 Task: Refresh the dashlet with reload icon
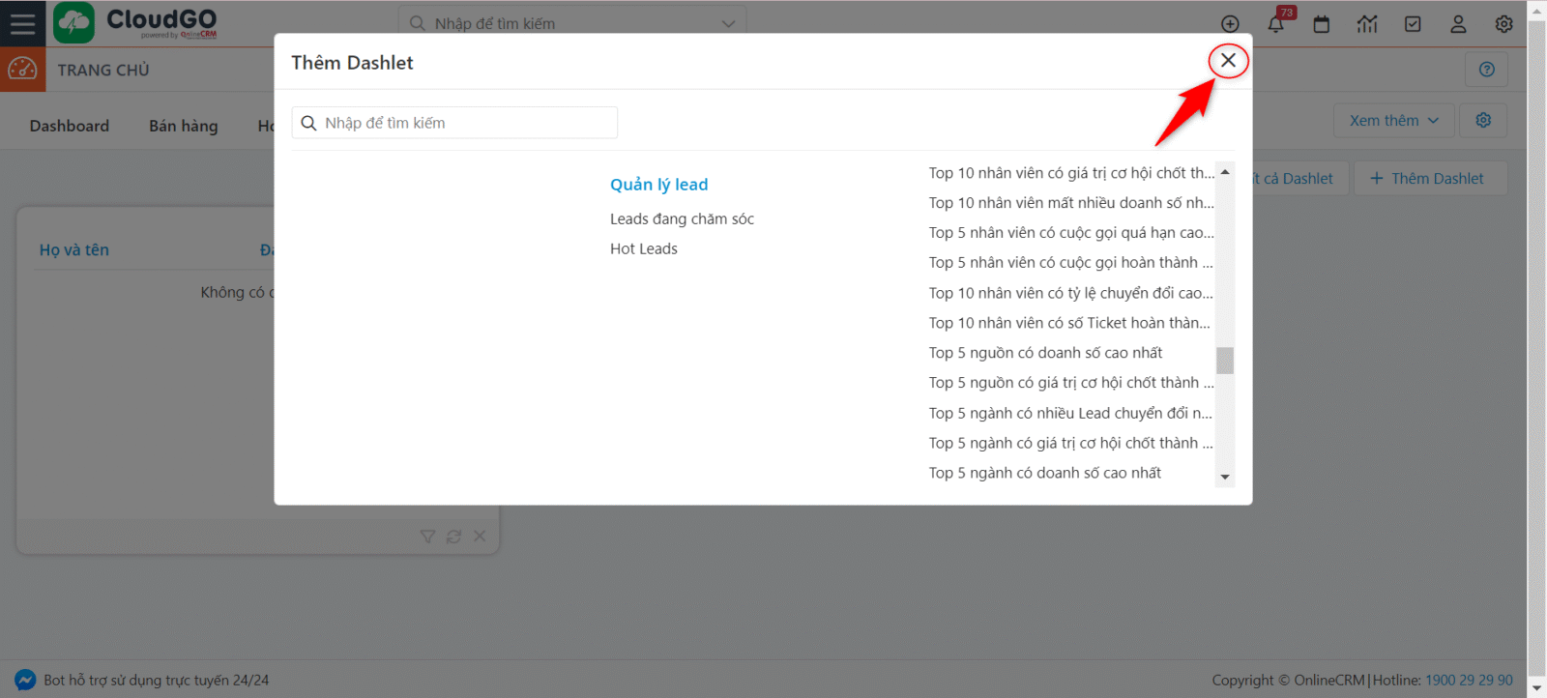pyautogui.click(x=453, y=537)
